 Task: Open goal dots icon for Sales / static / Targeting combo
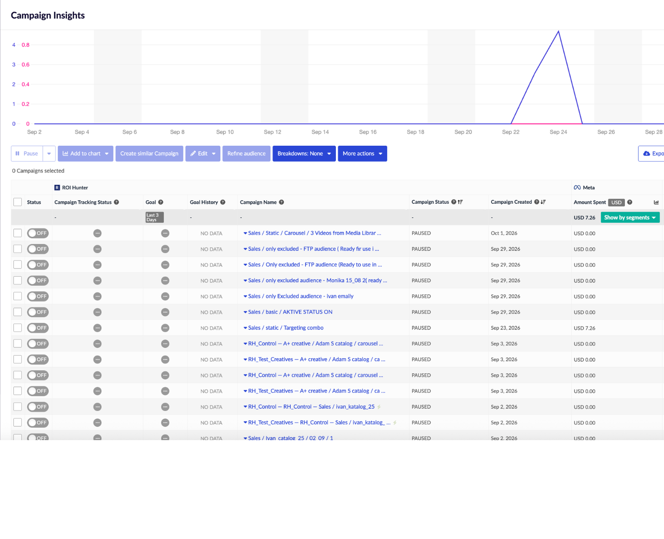165,328
